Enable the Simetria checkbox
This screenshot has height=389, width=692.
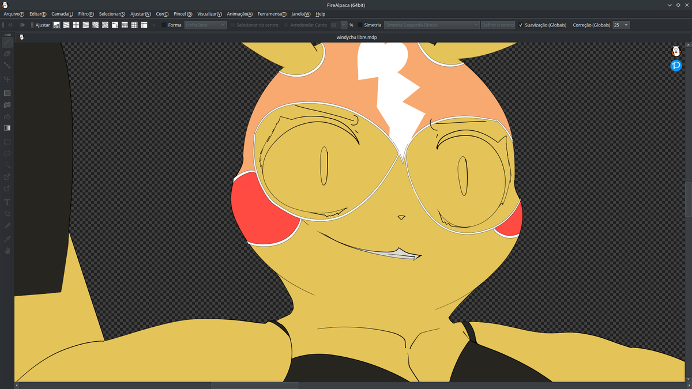pos(360,25)
